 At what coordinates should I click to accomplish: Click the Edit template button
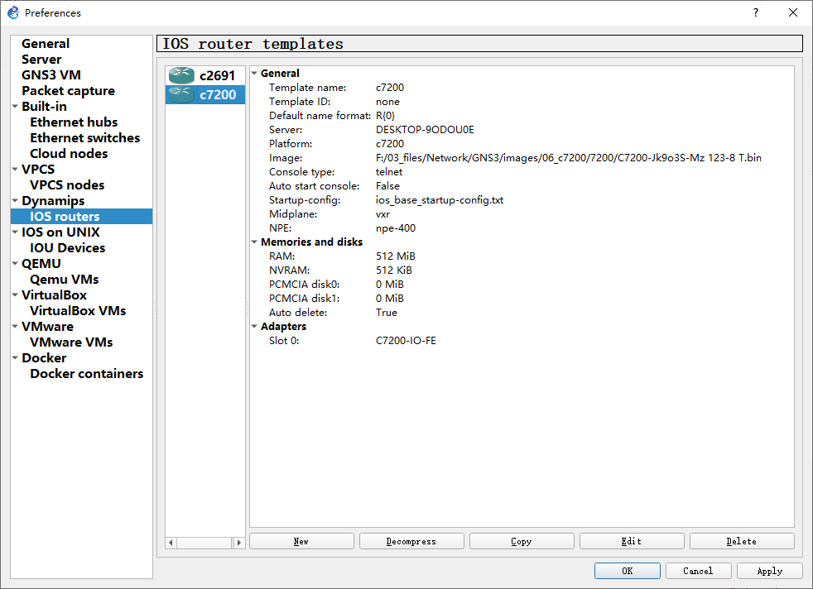(x=632, y=541)
